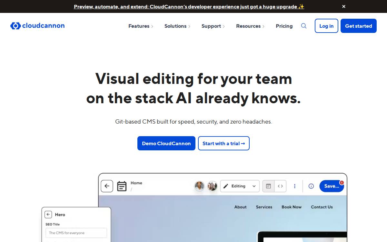Click the Home page document icon
387x242 pixels.
(x=122, y=186)
